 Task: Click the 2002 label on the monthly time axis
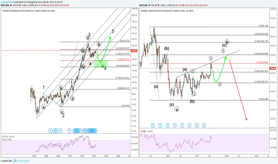coord(34,156)
